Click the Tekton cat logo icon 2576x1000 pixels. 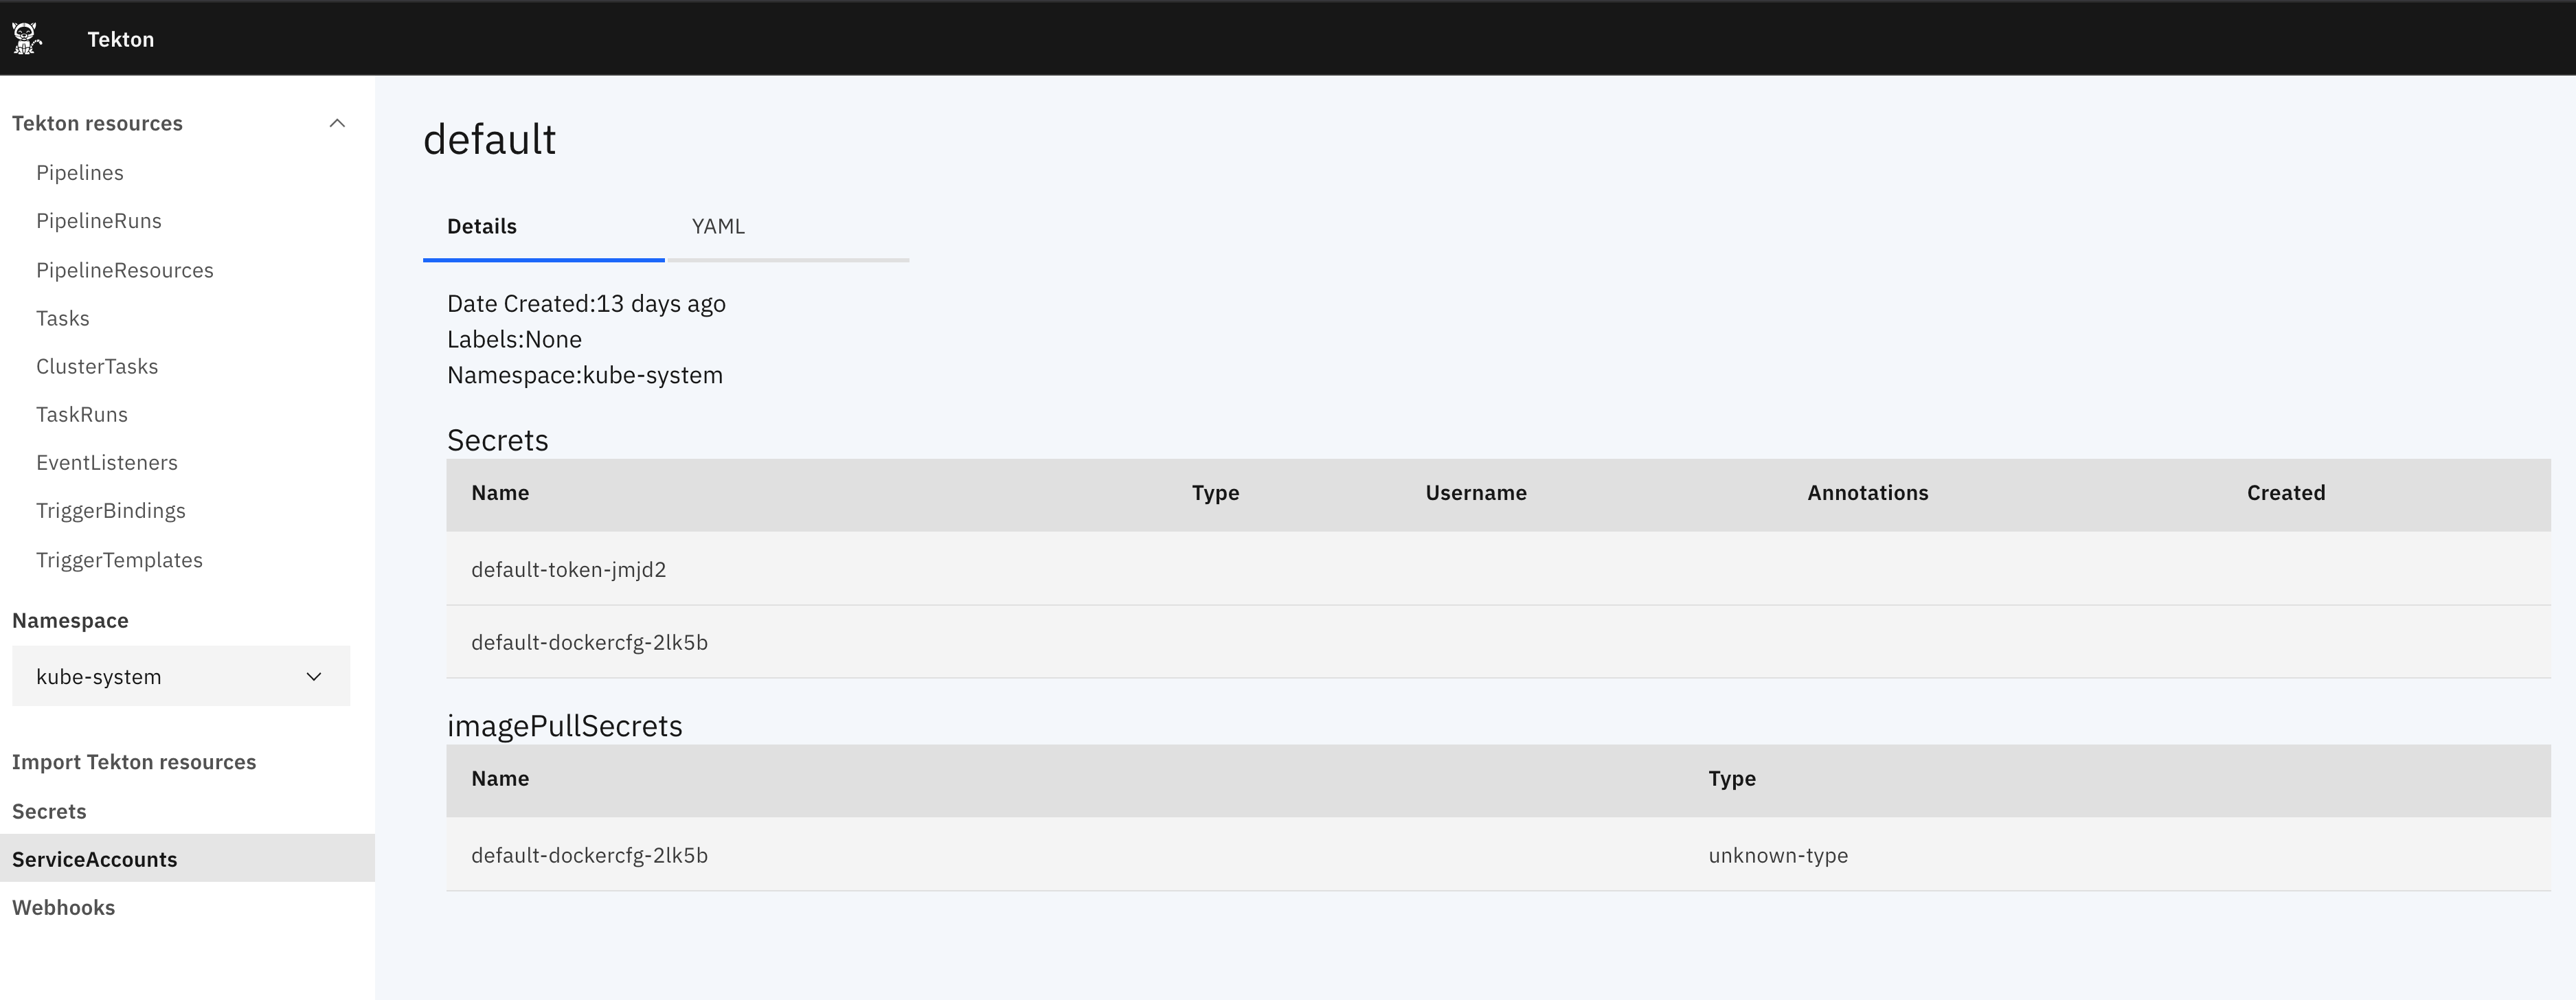(x=28, y=39)
